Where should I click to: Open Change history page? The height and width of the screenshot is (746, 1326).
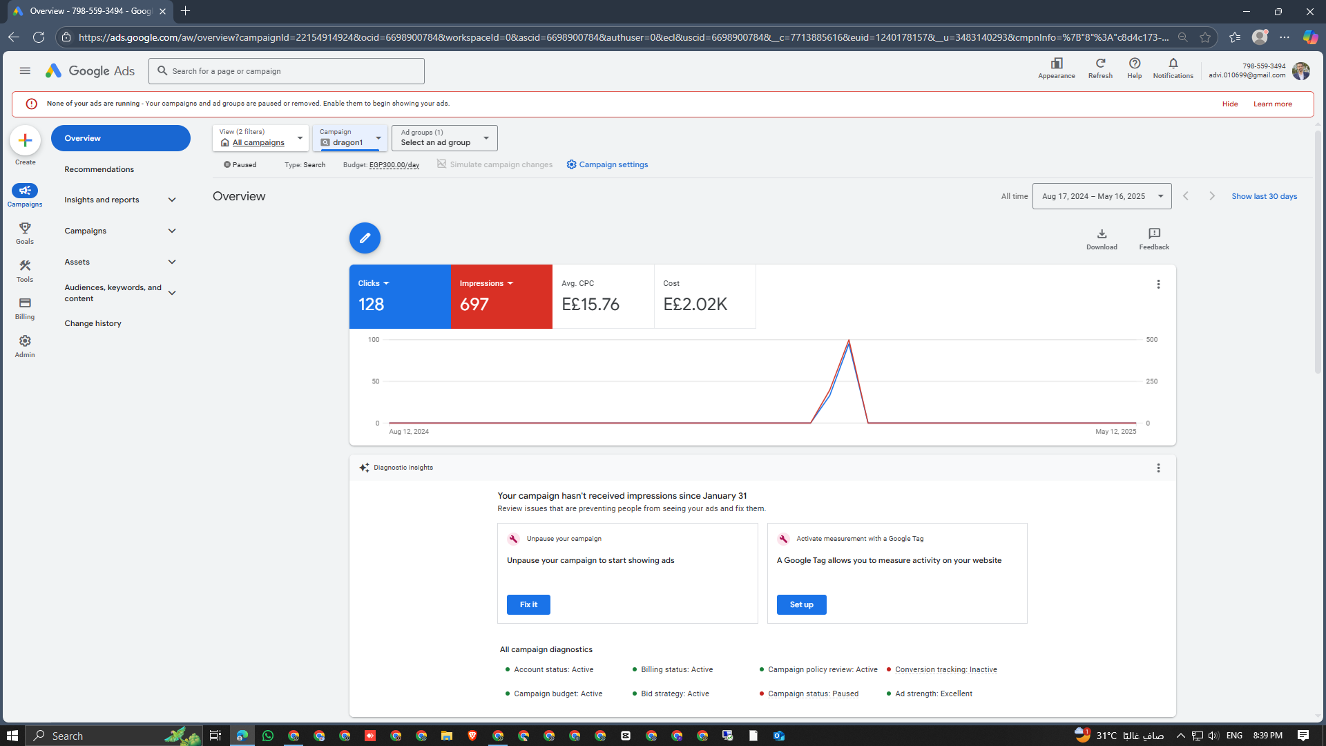click(x=93, y=323)
